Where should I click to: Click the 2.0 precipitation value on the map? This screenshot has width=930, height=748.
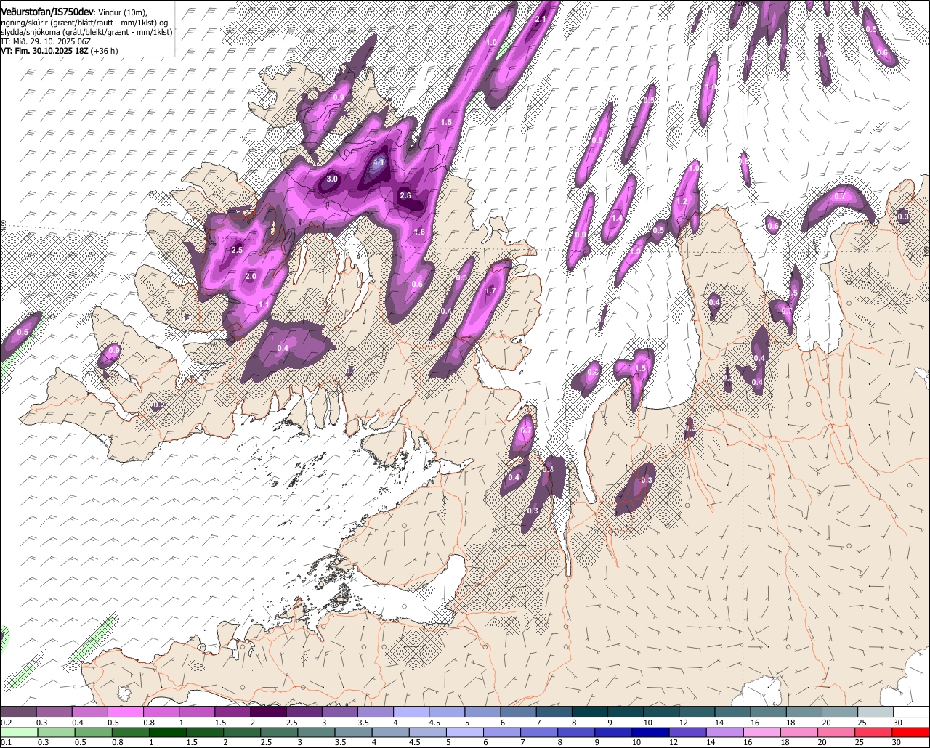click(x=251, y=277)
